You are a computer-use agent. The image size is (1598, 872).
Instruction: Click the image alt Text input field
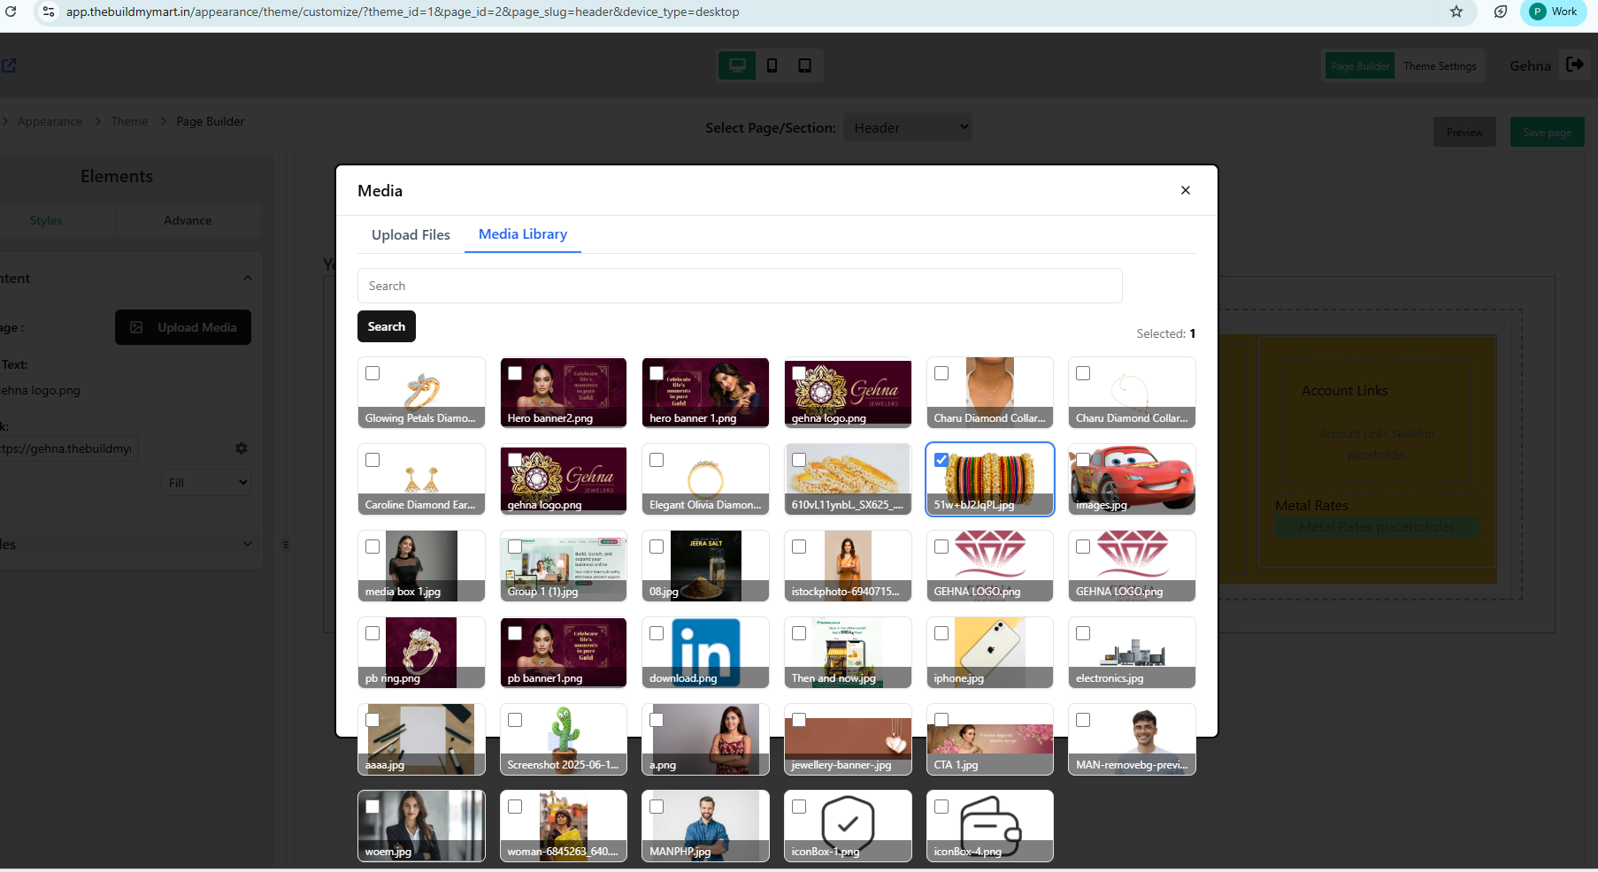click(x=125, y=390)
